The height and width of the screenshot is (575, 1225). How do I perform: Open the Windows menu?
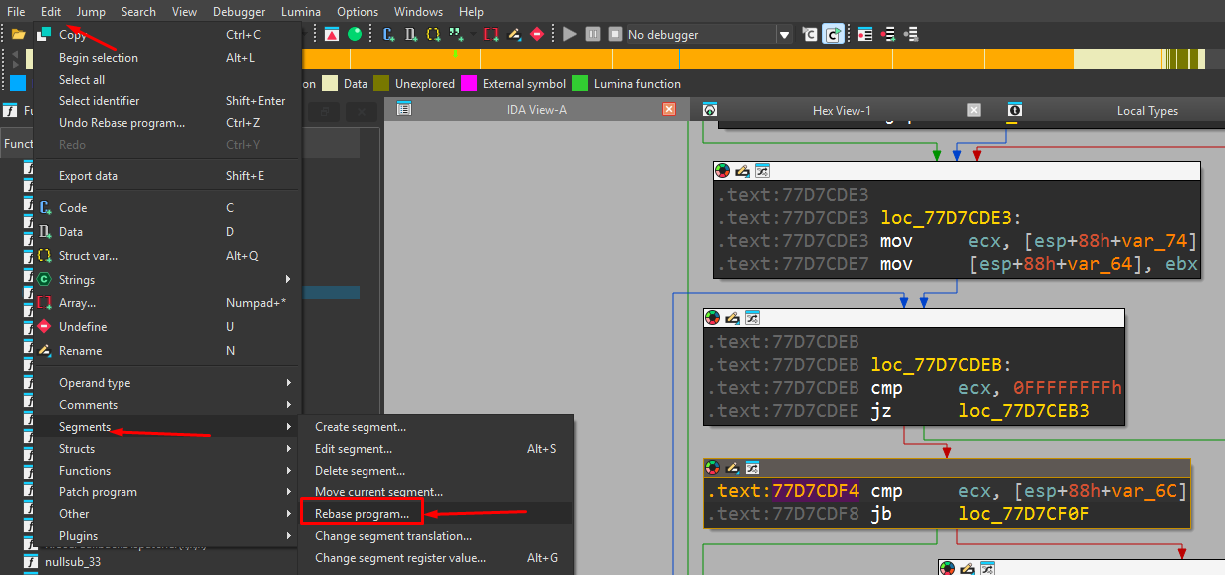418,12
